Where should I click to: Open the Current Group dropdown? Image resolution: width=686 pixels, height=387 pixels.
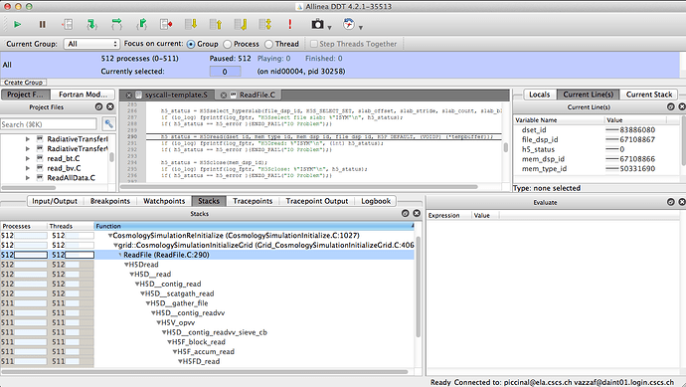[x=91, y=44]
